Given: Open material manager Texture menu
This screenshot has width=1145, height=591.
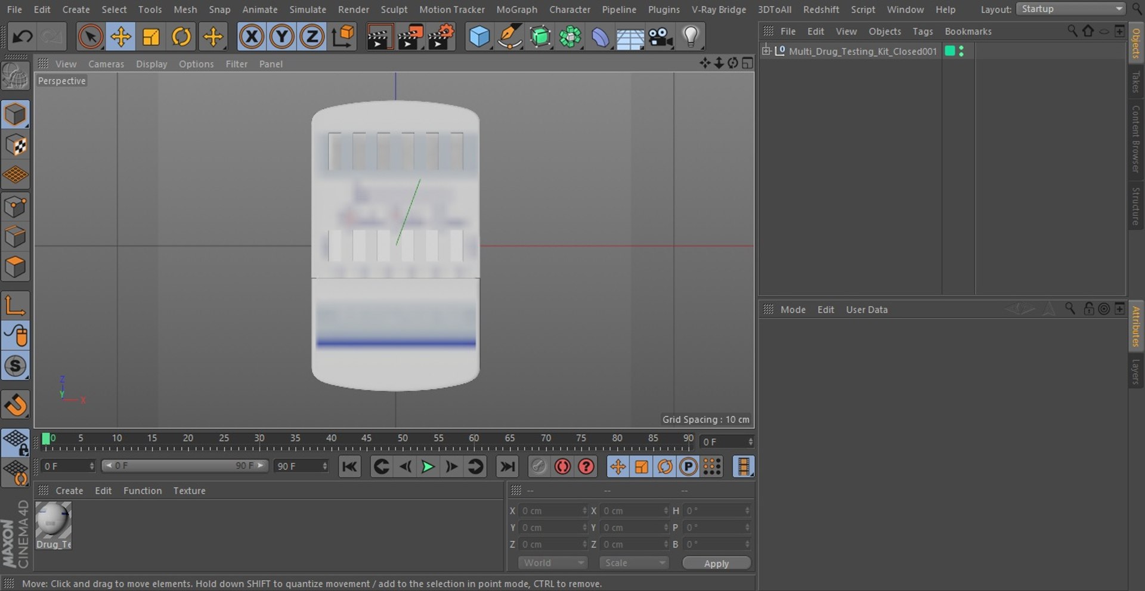Looking at the screenshot, I should click(x=189, y=491).
